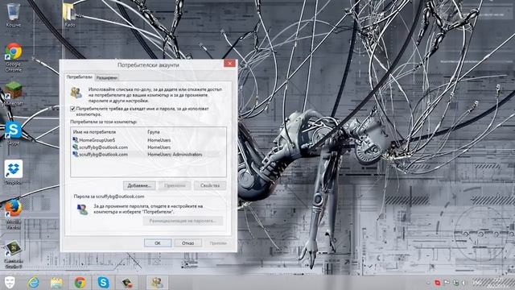
Task: Click the Свойства button
Action: click(210, 185)
